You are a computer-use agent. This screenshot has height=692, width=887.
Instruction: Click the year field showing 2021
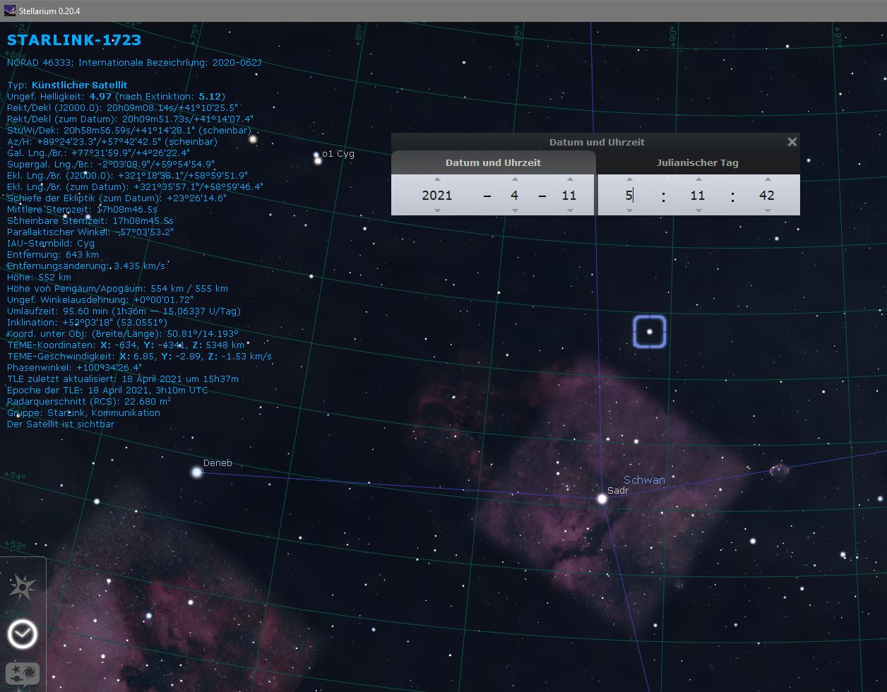437,195
